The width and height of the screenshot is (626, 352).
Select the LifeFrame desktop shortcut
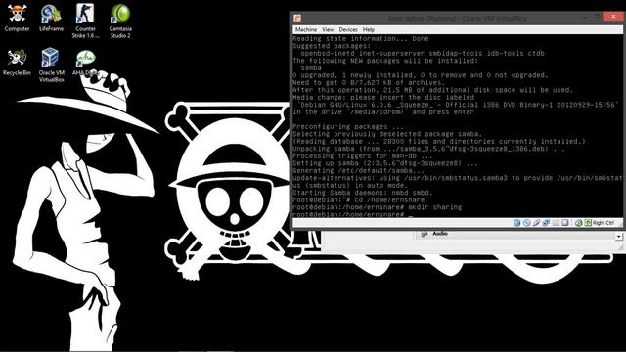point(51,17)
